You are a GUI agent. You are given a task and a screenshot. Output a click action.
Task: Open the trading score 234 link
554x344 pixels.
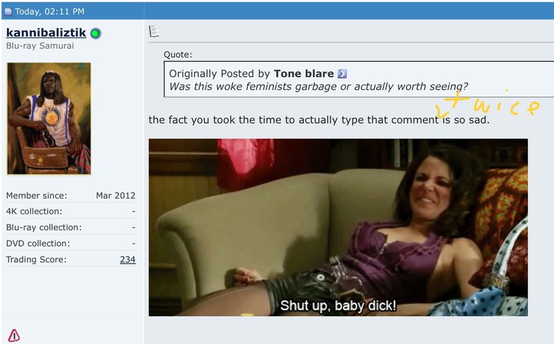pos(127,259)
